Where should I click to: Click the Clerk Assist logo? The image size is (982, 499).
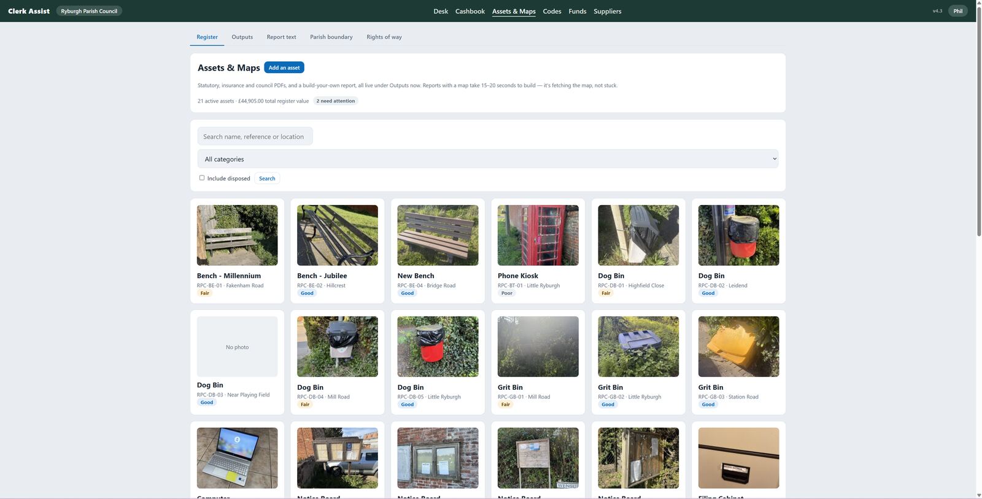(29, 11)
